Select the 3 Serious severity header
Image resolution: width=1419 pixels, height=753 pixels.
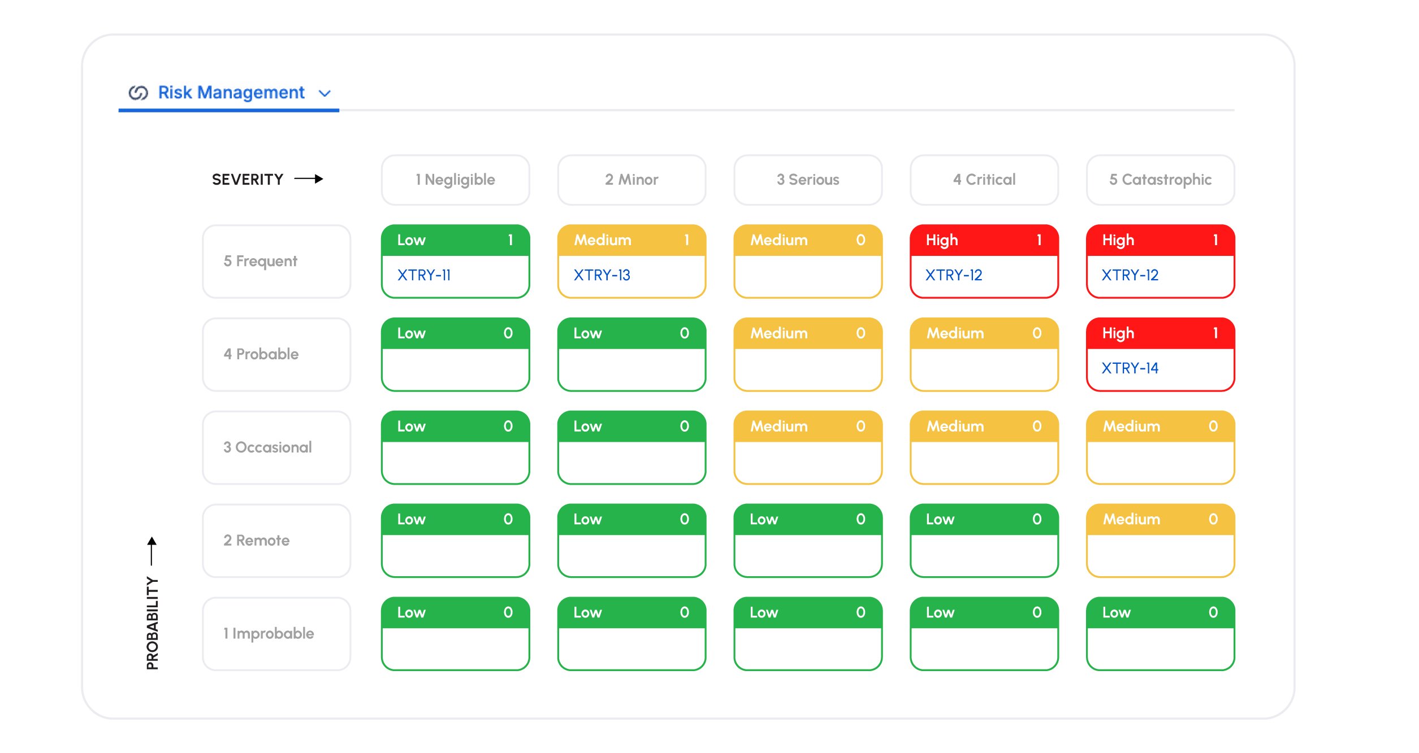pyautogui.click(x=808, y=180)
